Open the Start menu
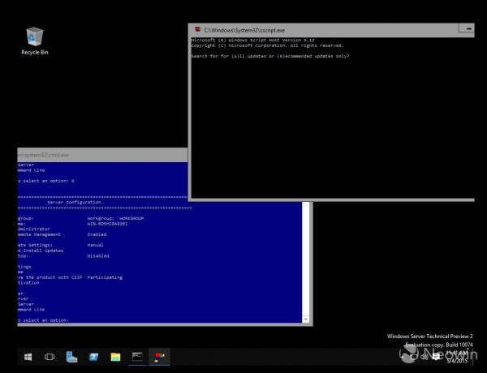487x373 pixels. 27,357
